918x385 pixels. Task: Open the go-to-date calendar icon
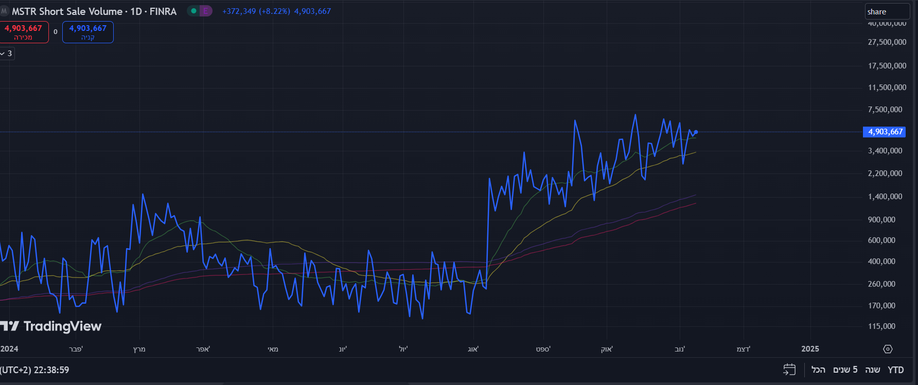789,370
